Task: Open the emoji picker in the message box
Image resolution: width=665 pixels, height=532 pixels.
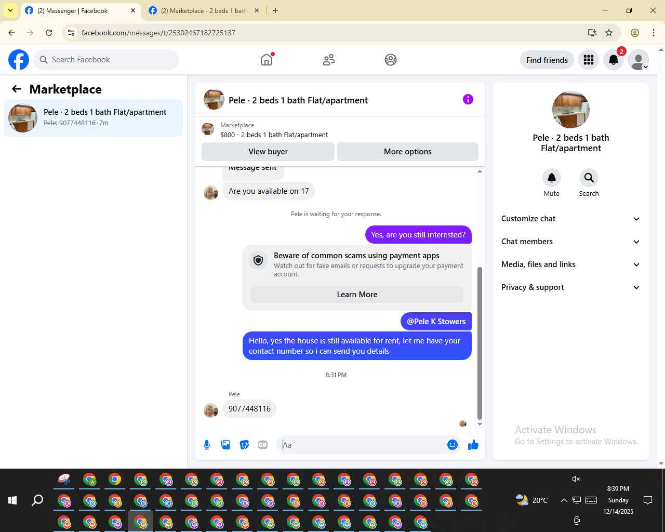Action: coord(453,445)
